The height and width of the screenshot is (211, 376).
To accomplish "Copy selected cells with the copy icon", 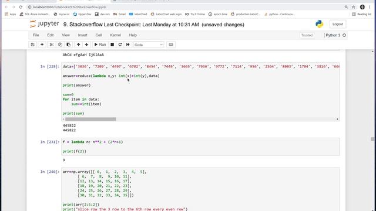I will pyautogui.click(x=60, y=45).
